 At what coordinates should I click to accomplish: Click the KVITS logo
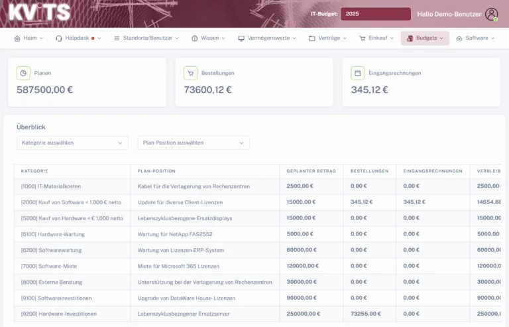[39, 13]
